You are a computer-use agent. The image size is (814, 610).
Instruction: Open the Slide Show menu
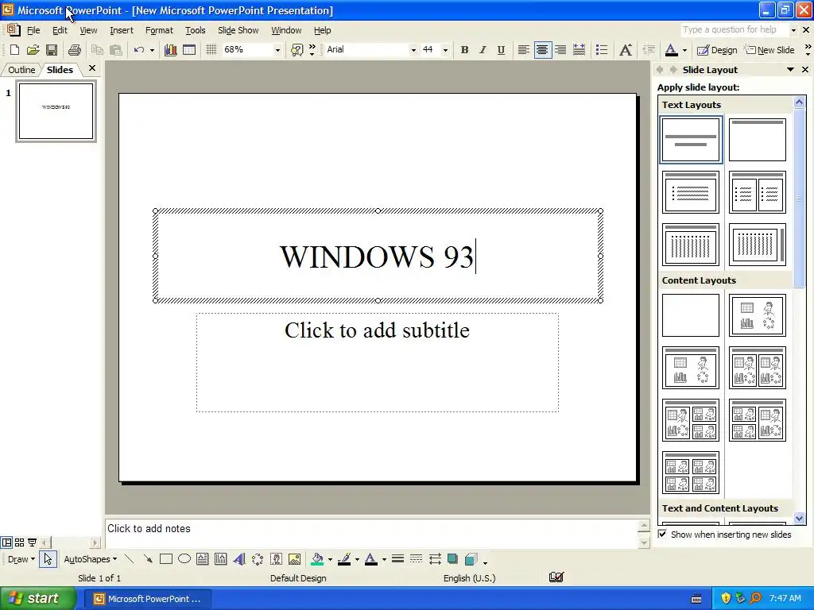238,30
